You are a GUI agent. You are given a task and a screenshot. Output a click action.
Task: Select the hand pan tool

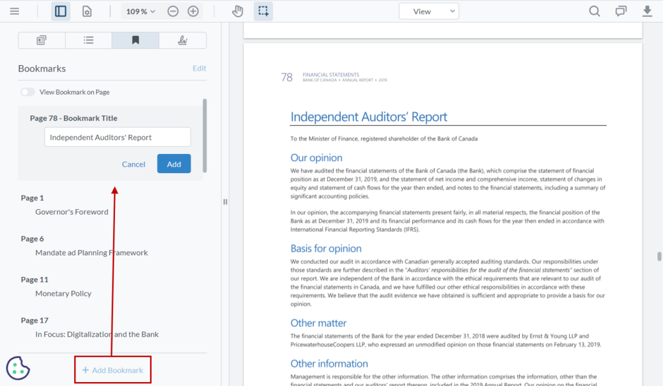click(237, 10)
